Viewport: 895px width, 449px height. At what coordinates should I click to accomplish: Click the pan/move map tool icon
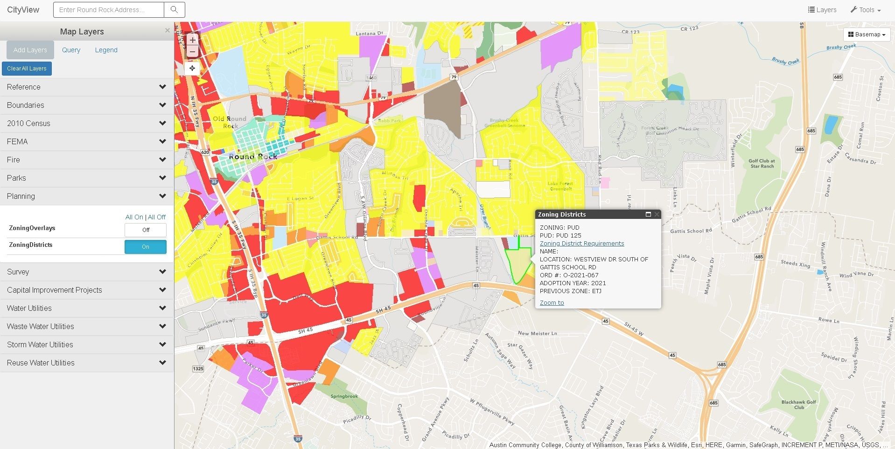pos(192,68)
